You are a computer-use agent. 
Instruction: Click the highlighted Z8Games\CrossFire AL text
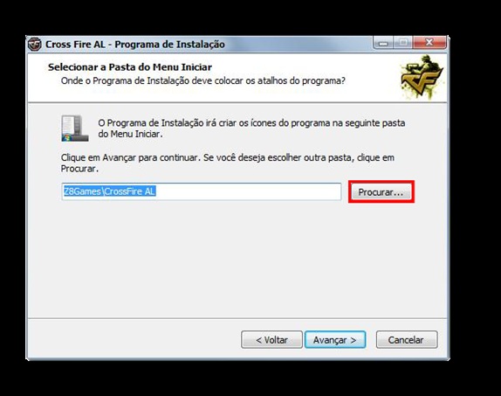(109, 191)
